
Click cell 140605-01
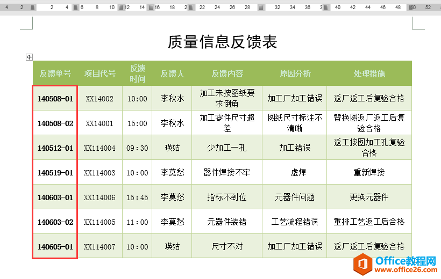coord(55,247)
